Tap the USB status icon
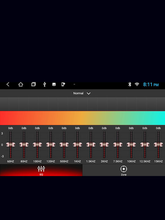The width and height of the screenshot is (165, 220). coord(45,84)
